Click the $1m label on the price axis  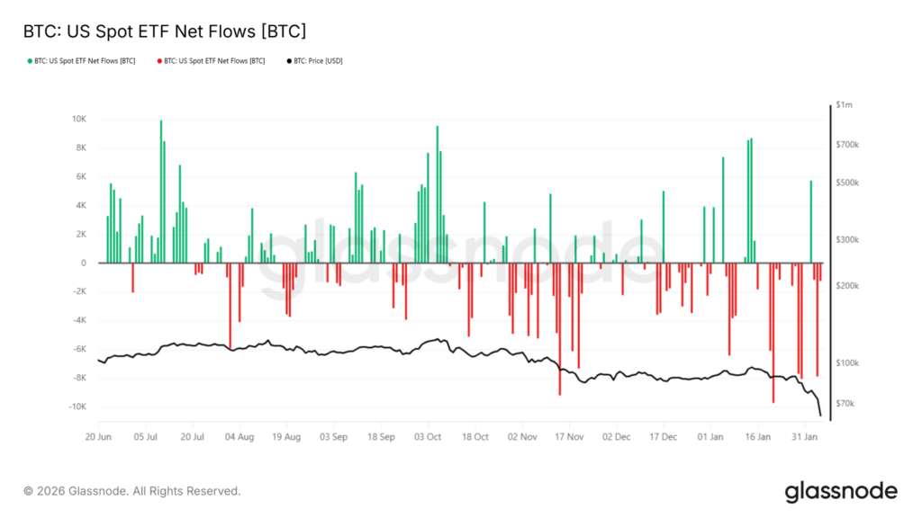pos(844,105)
